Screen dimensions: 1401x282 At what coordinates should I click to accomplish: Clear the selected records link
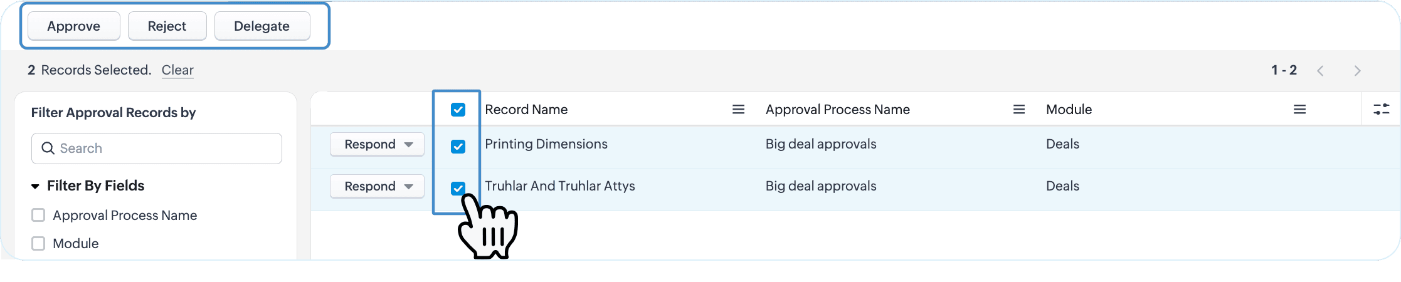(177, 70)
